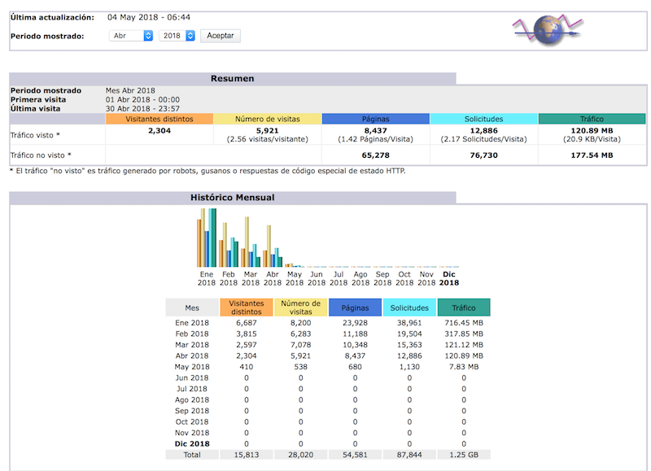
Task: Click the Tráfico summary header
Action: (592, 119)
